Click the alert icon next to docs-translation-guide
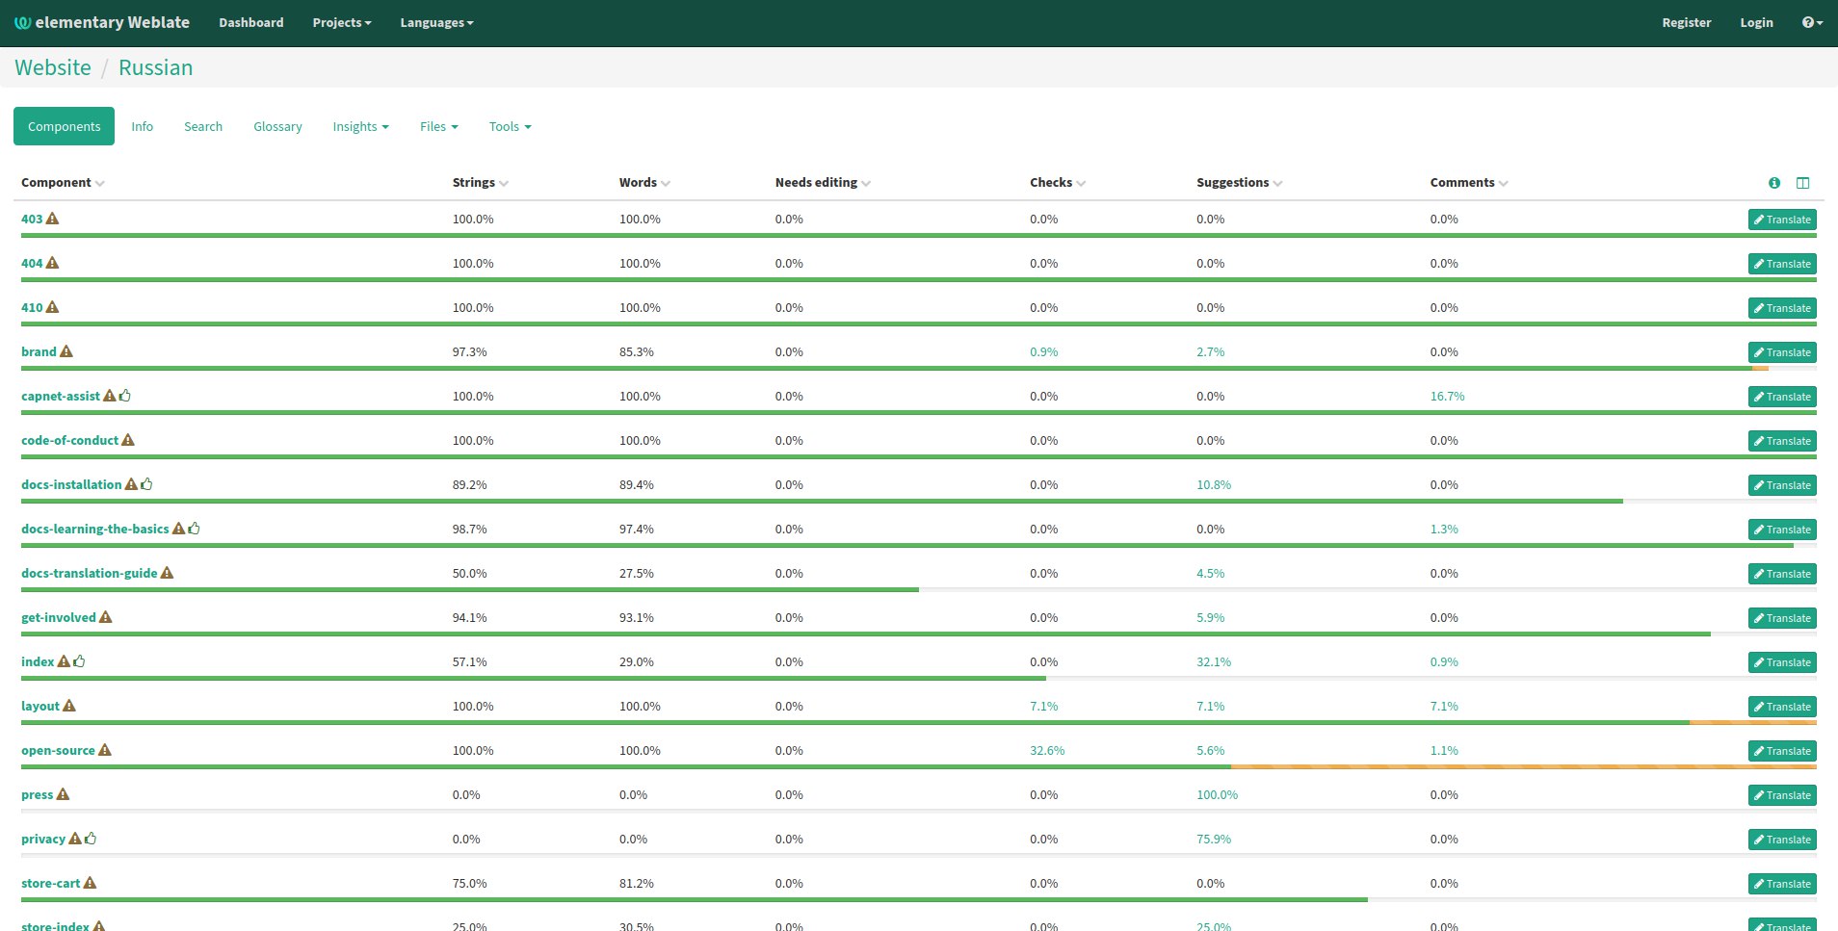Screen dimensions: 1838x931 click(167, 573)
